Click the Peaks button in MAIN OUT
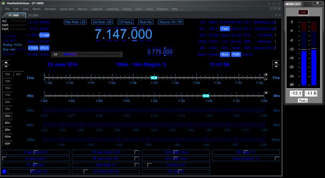 303,101
